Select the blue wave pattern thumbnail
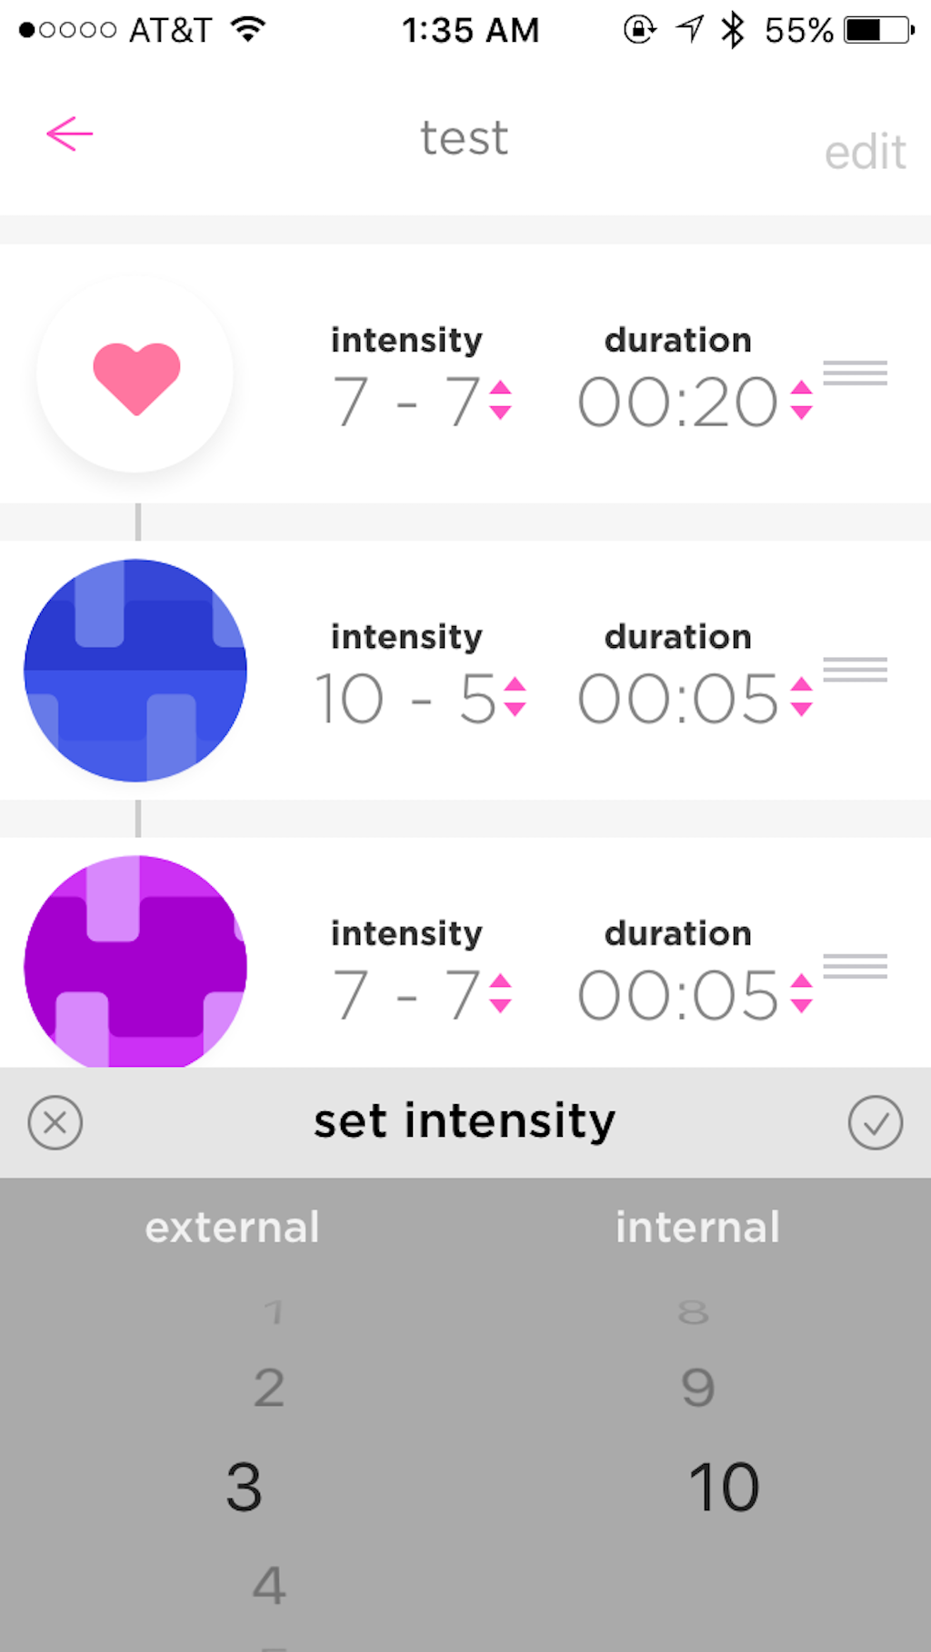Screen dimensions: 931x1652 135,671
